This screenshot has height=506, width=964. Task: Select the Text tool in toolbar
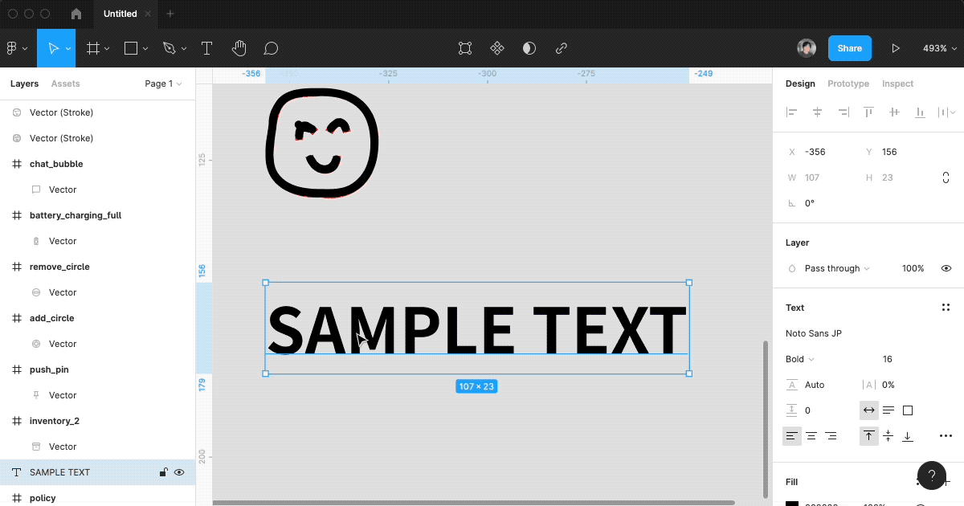206,48
